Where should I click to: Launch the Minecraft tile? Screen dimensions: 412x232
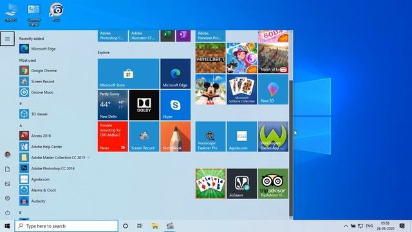(x=211, y=58)
